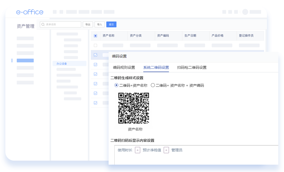Click the 资产名称 column header
284x172 pixels.
[109, 36]
